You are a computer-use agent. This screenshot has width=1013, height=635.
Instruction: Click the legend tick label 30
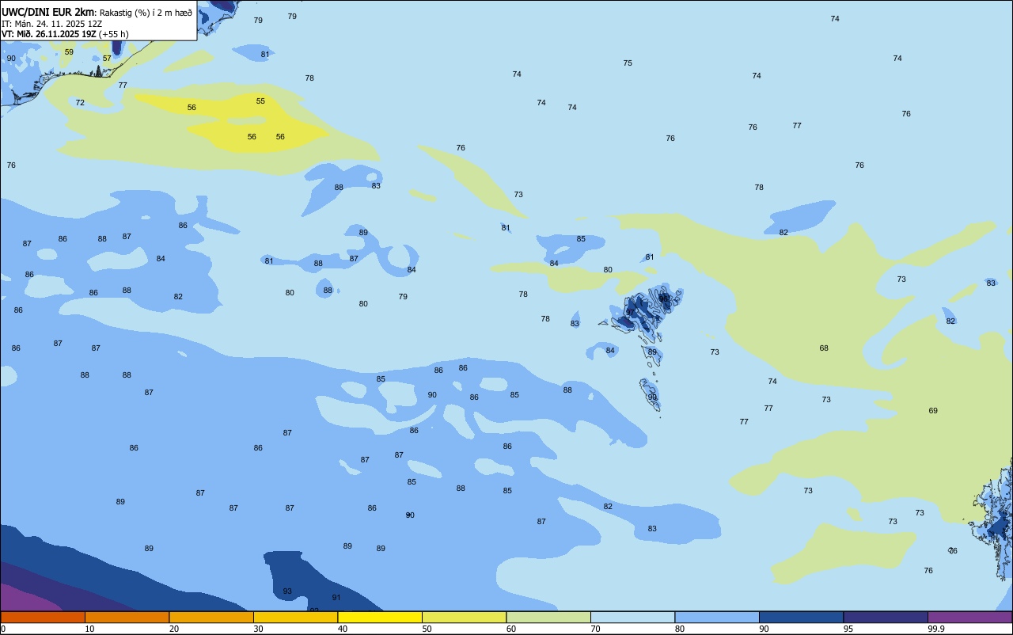(x=259, y=629)
